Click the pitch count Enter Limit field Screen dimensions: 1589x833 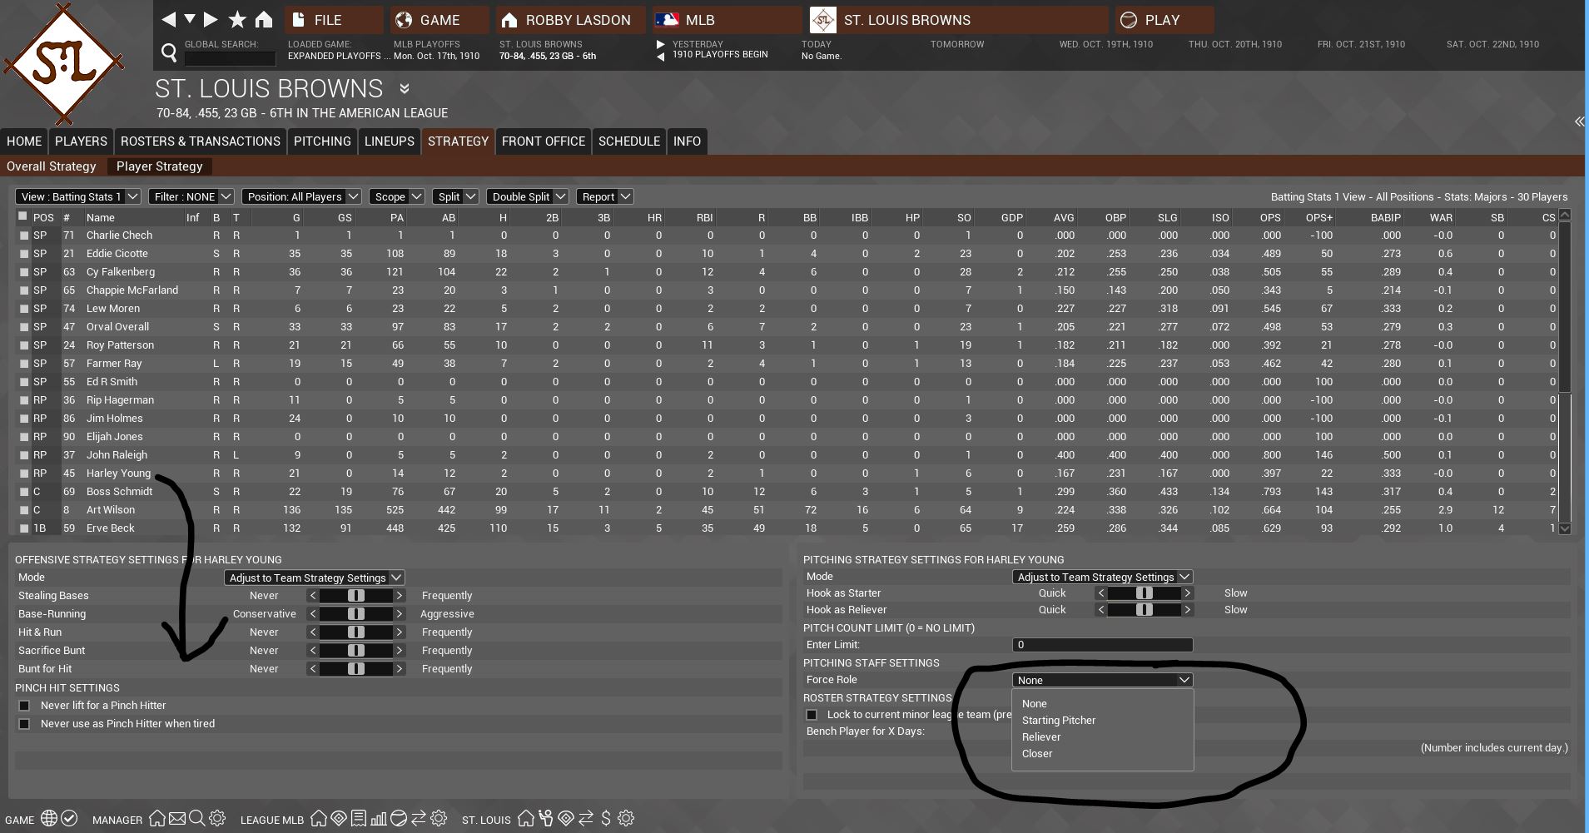tap(1102, 645)
